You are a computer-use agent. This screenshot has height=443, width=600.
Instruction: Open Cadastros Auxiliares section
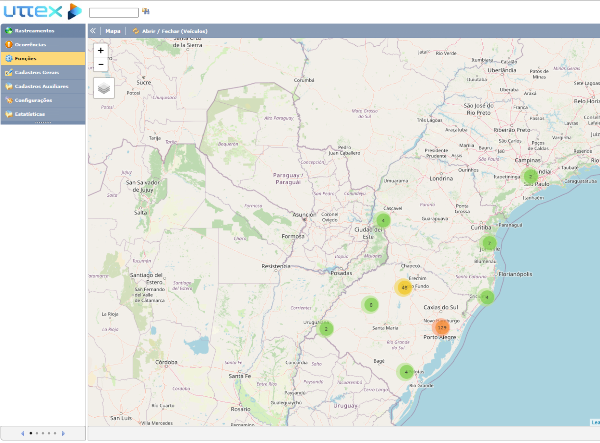pyautogui.click(x=43, y=87)
